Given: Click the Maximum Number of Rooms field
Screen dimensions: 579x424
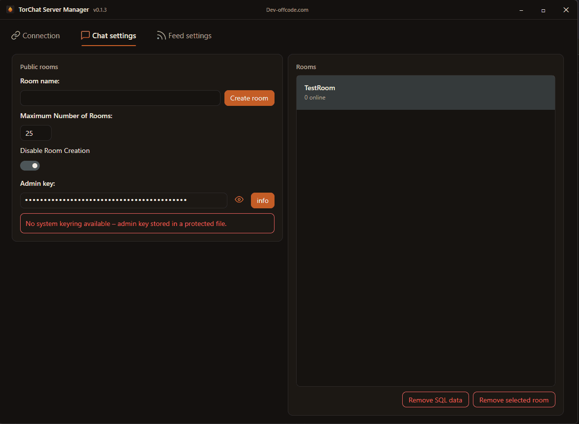Looking at the screenshot, I should pyautogui.click(x=36, y=133).
